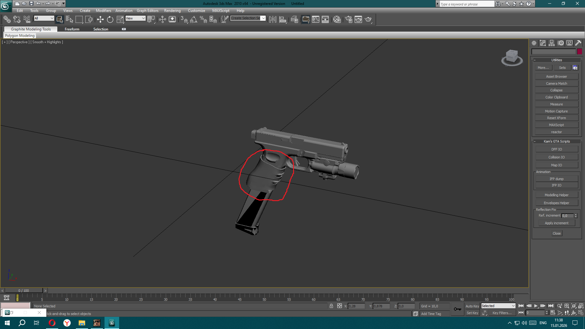Screen dimensions: 585x329
Task: Click the Reset XForm utility button
Action: [556, 118]
